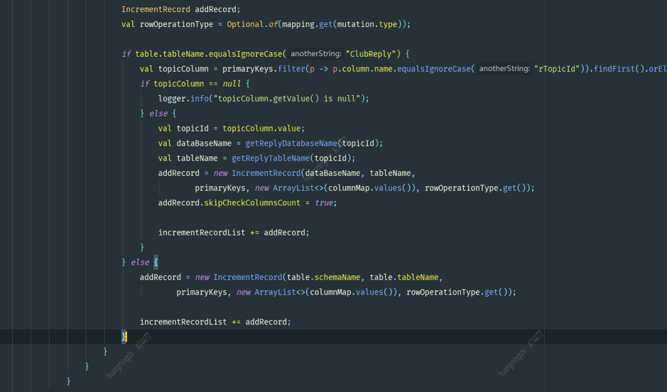Image resolution: width=667 pixels, height=392 pixels.
Task: Click the getReplyTableName method call
Action: pos(271,158)
